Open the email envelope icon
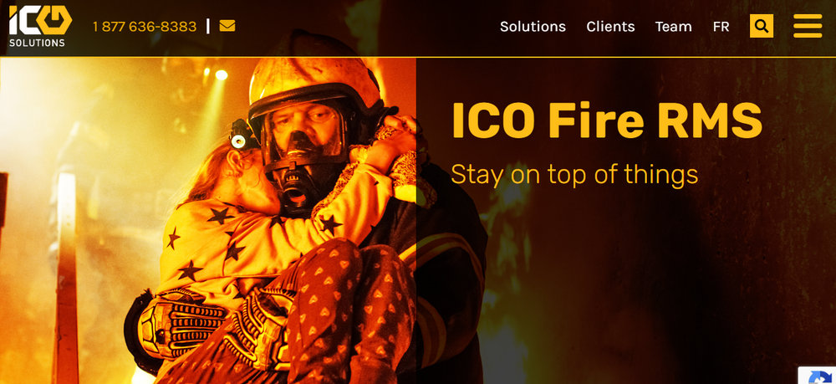 [227, 26]
